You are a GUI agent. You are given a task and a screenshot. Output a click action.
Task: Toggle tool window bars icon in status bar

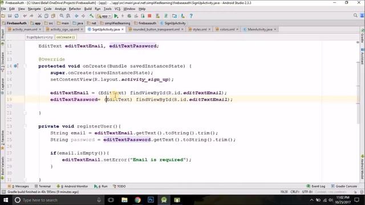point(3,192)
